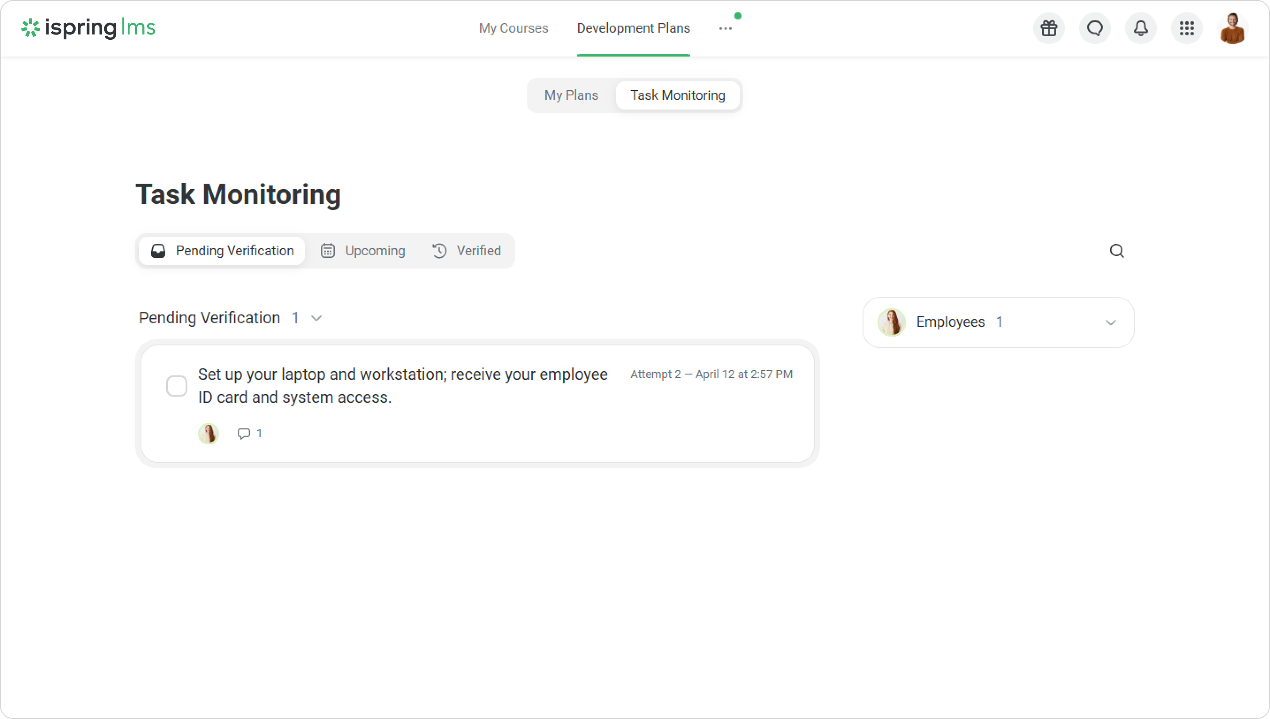Screen dimensions: 1270x719
Task: Switch to My Plans view
Action: click(571, 95)
